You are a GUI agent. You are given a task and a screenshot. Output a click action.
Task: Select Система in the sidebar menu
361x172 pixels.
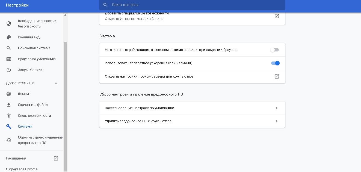pyautogui.click(x=25, y=127)
